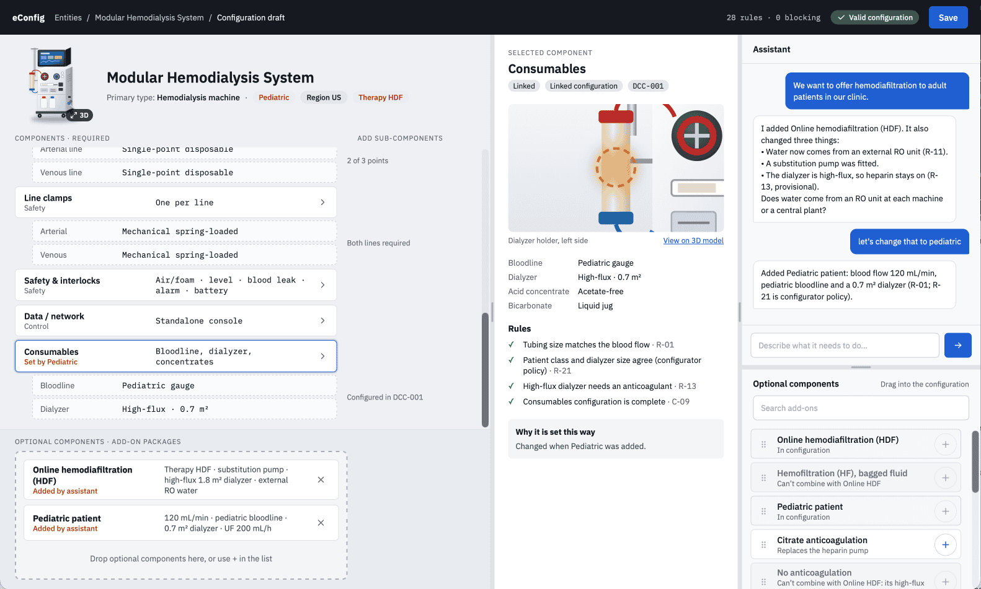Go to Modular Hemodialysis System breadcrumb
Viewport: 981px width, 589px height.
[149, 17]
